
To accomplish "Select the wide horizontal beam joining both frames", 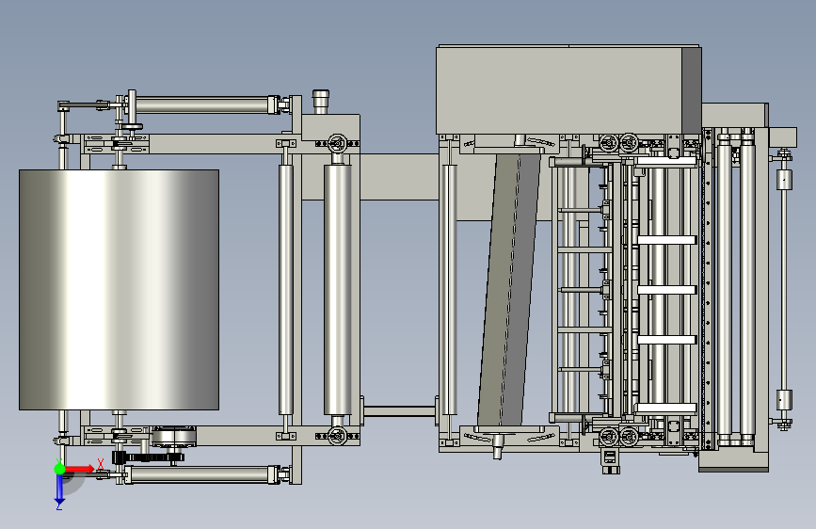I will pos(399,177).
